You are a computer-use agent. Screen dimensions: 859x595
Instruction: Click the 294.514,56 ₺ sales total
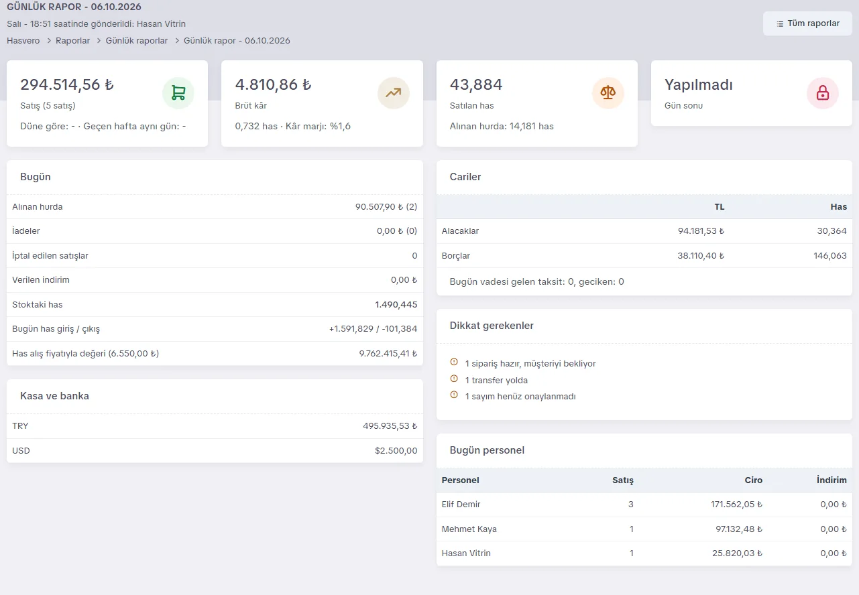[67, 85]
